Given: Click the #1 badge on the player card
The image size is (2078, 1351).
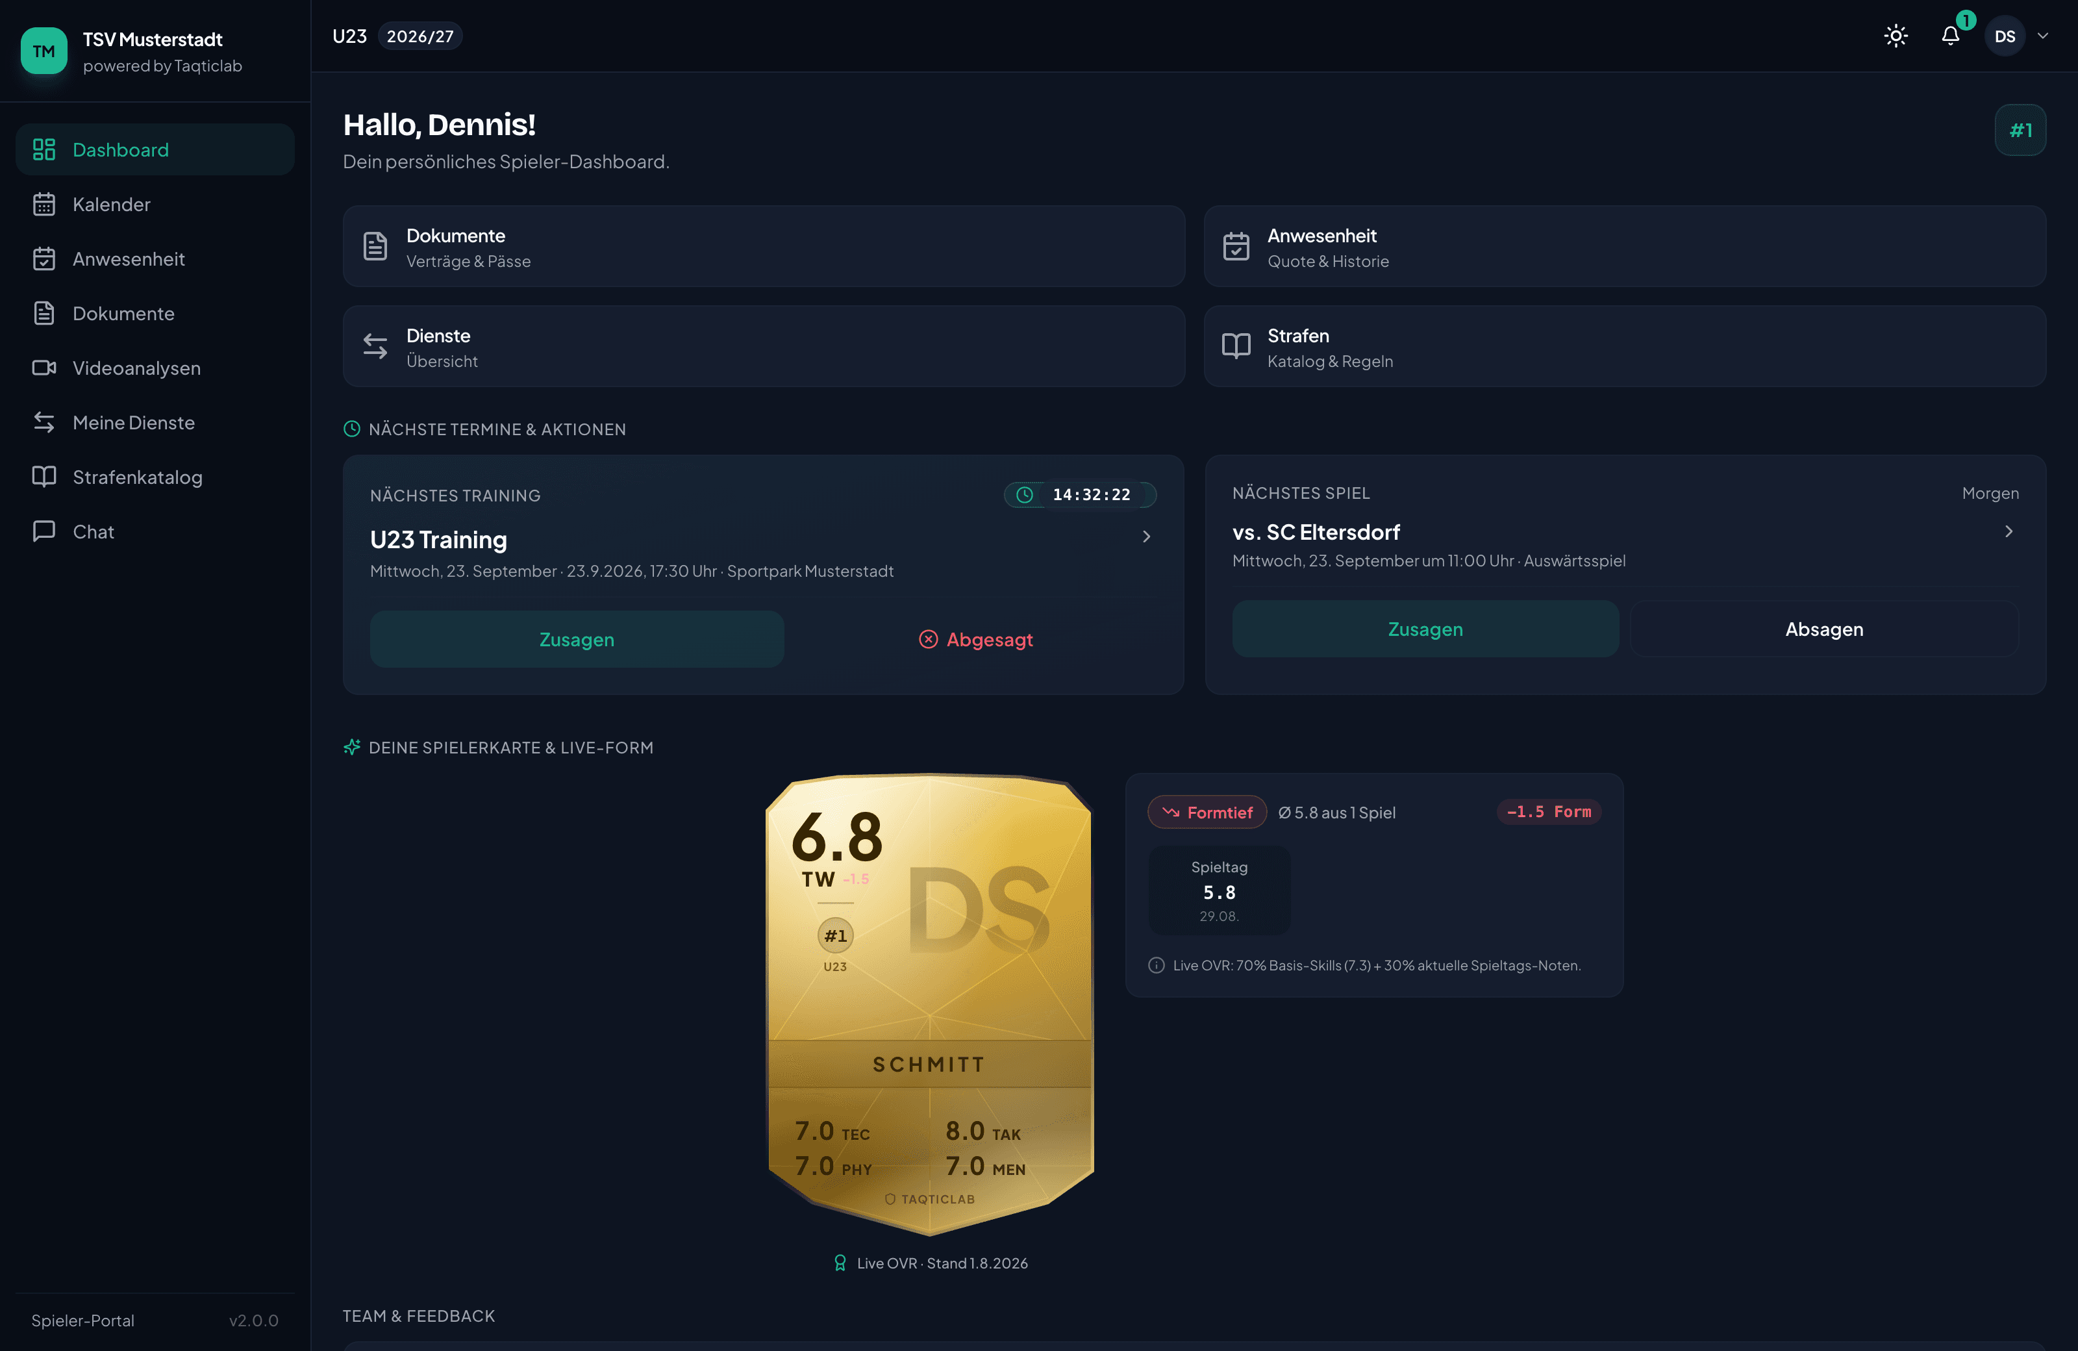Looking at the screenshot, I should point(836,935).
